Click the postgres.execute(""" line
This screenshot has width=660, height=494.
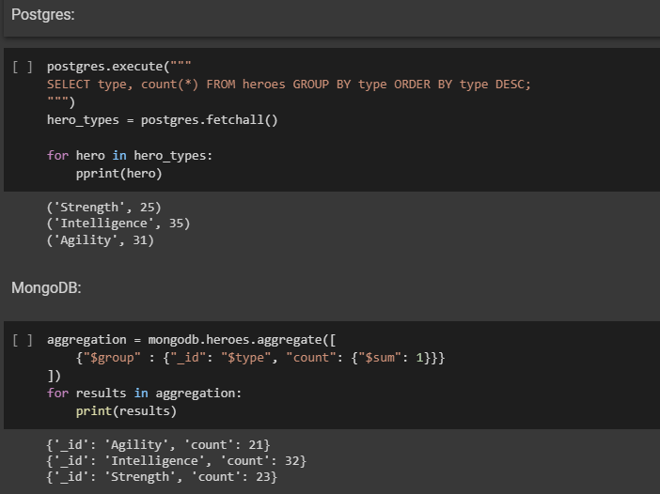point(119,67)
